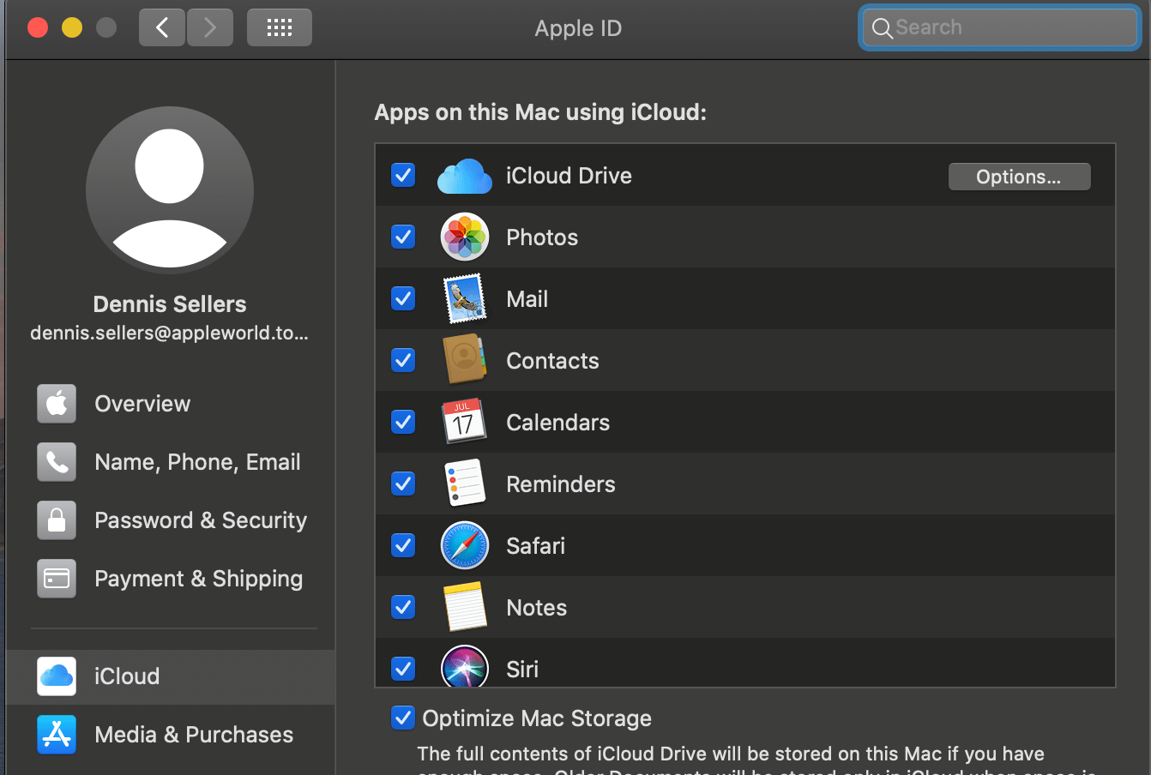Click the Notes app icon
This screenshot has height=775, width=1151.
[464, 607]
